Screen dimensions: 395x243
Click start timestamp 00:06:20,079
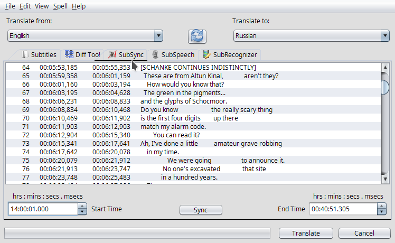pyautogui.click(x=59, y=160)
